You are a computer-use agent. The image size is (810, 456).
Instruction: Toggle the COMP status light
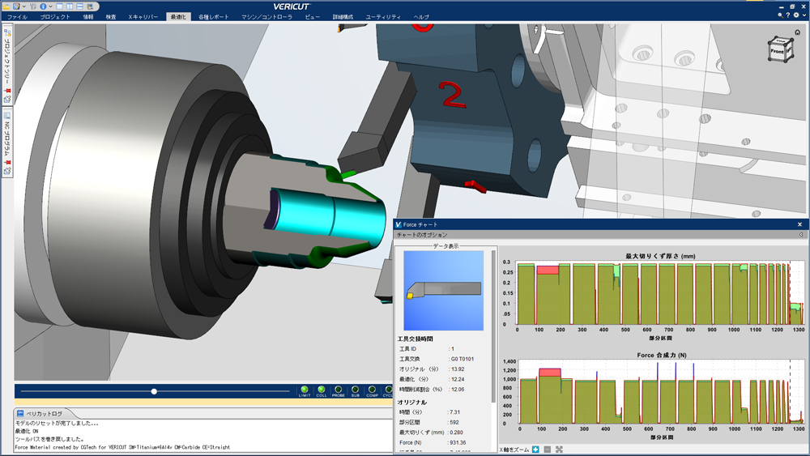372,390
